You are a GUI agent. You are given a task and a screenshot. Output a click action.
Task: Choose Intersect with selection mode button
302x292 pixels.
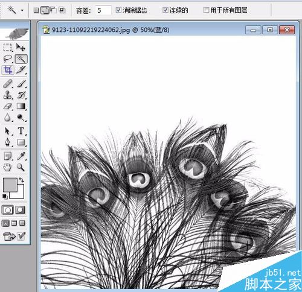[x=62, y=10]
